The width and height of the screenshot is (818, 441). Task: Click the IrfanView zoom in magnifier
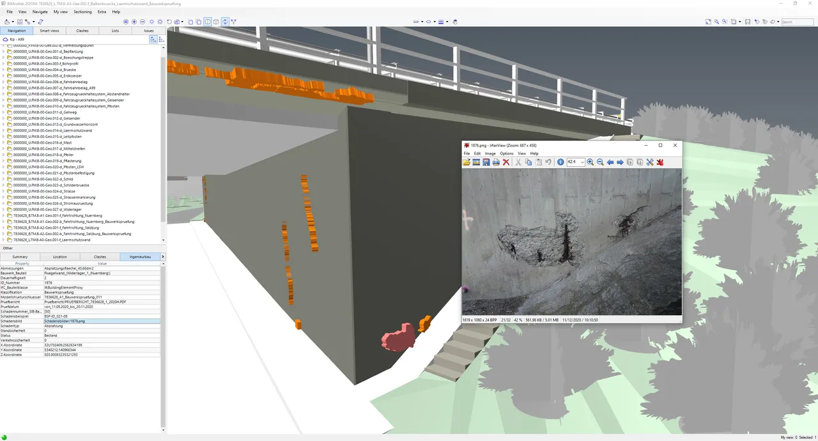pos(590,162)
